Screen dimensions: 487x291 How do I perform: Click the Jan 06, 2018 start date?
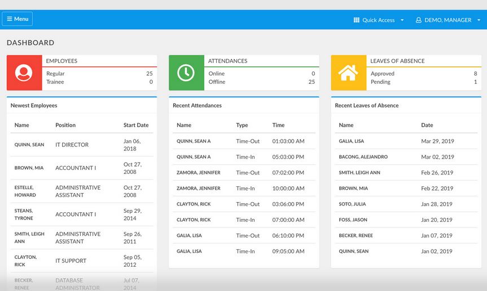point(132,145)
